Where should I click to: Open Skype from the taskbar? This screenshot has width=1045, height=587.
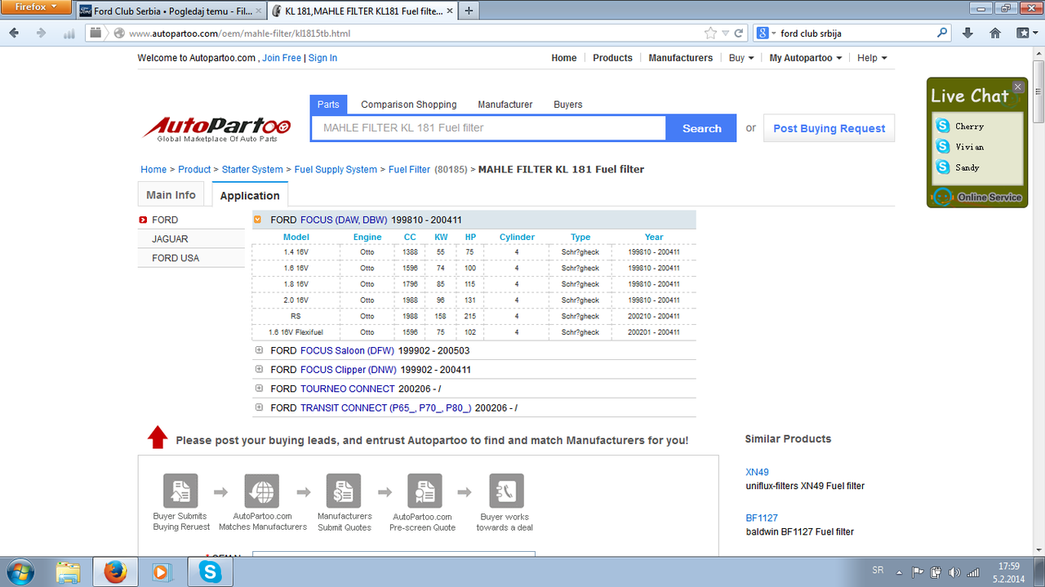[210, 571]
